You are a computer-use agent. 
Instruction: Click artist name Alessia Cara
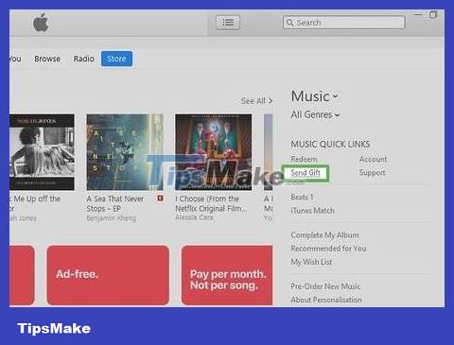[x=194, y=217]
